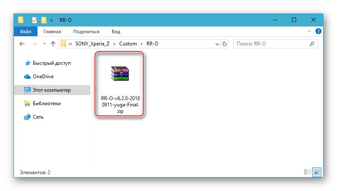
Task: Open Библиотеки in navigation pane
Action: click(x=43, y=103)
